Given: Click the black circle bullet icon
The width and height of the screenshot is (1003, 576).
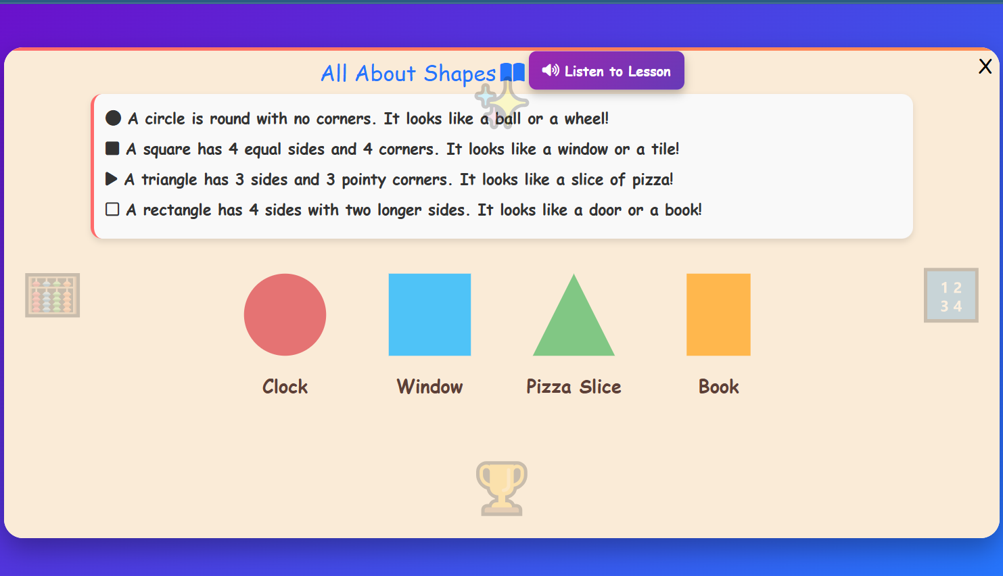Looking at the screenshot, I should (113, 118).
